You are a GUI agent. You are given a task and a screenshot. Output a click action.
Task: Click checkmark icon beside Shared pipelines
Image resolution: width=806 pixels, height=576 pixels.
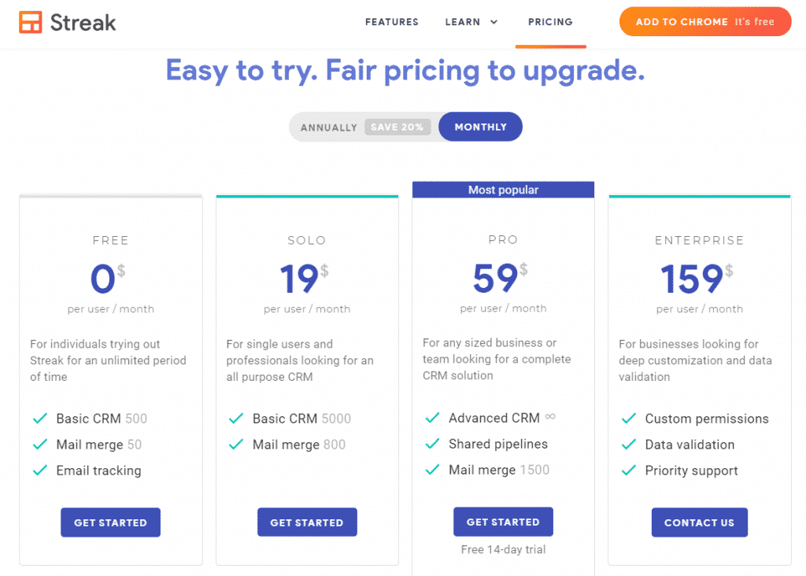click(x=432, y=444)
